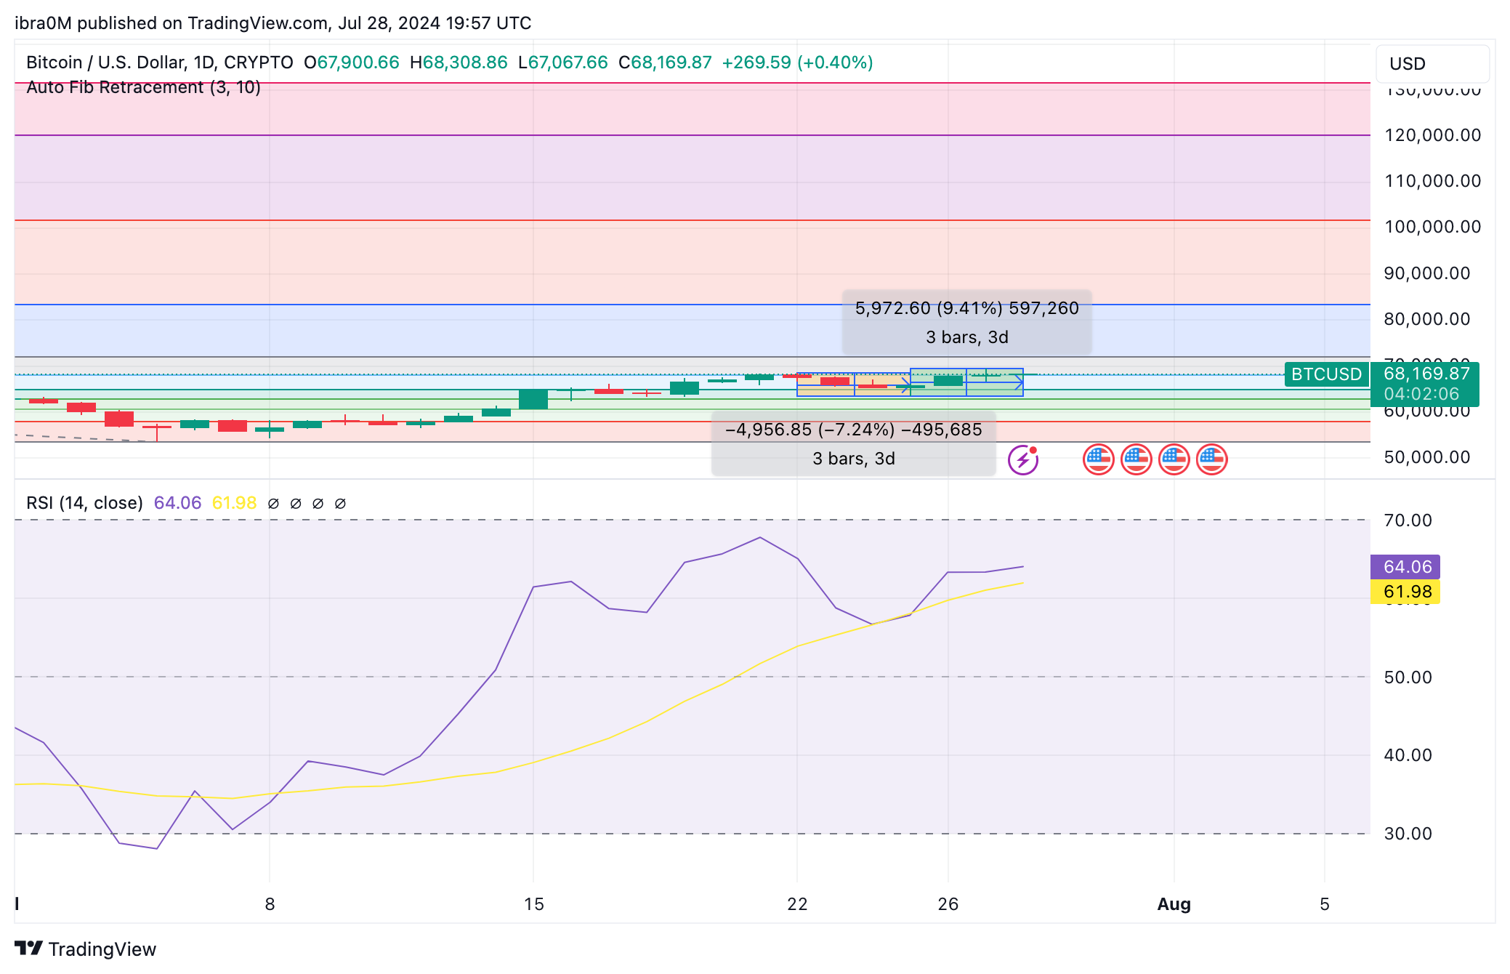Open the USD currency selector
The width and height of the screenshot is (1510, 974).
1432,64
